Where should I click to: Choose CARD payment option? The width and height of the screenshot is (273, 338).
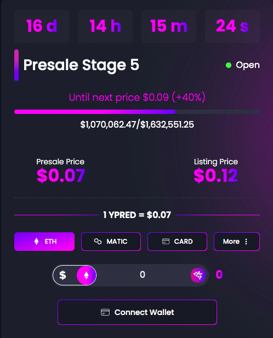[177, 242]
